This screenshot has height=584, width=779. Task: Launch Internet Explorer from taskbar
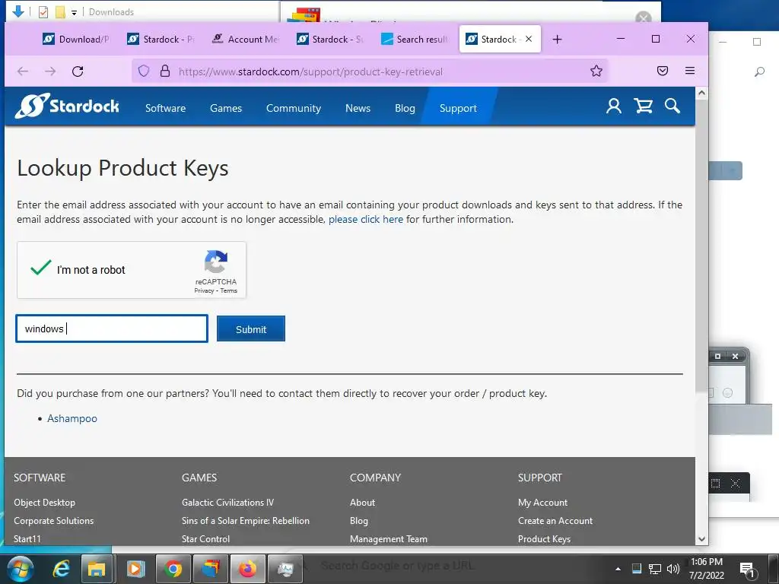[61, 569]
